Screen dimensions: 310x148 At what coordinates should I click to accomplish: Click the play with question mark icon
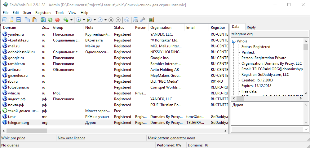(x=89, y=20)
